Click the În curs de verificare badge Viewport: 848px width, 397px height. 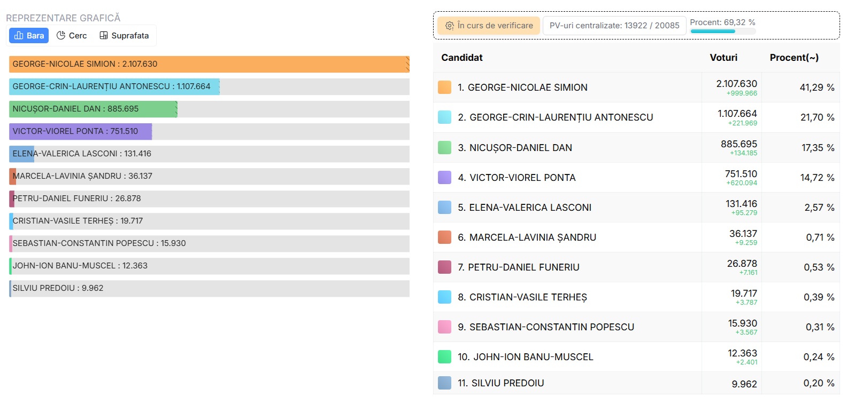pos(489,26)
